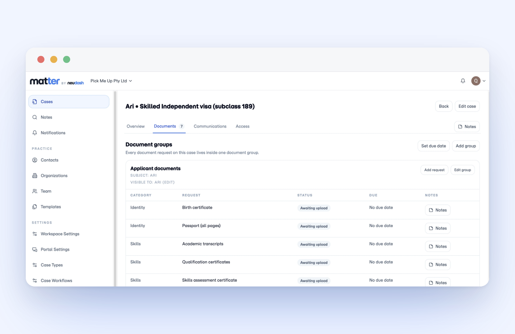
Task: Click Add request in Applicant documents
Action: 434,170
